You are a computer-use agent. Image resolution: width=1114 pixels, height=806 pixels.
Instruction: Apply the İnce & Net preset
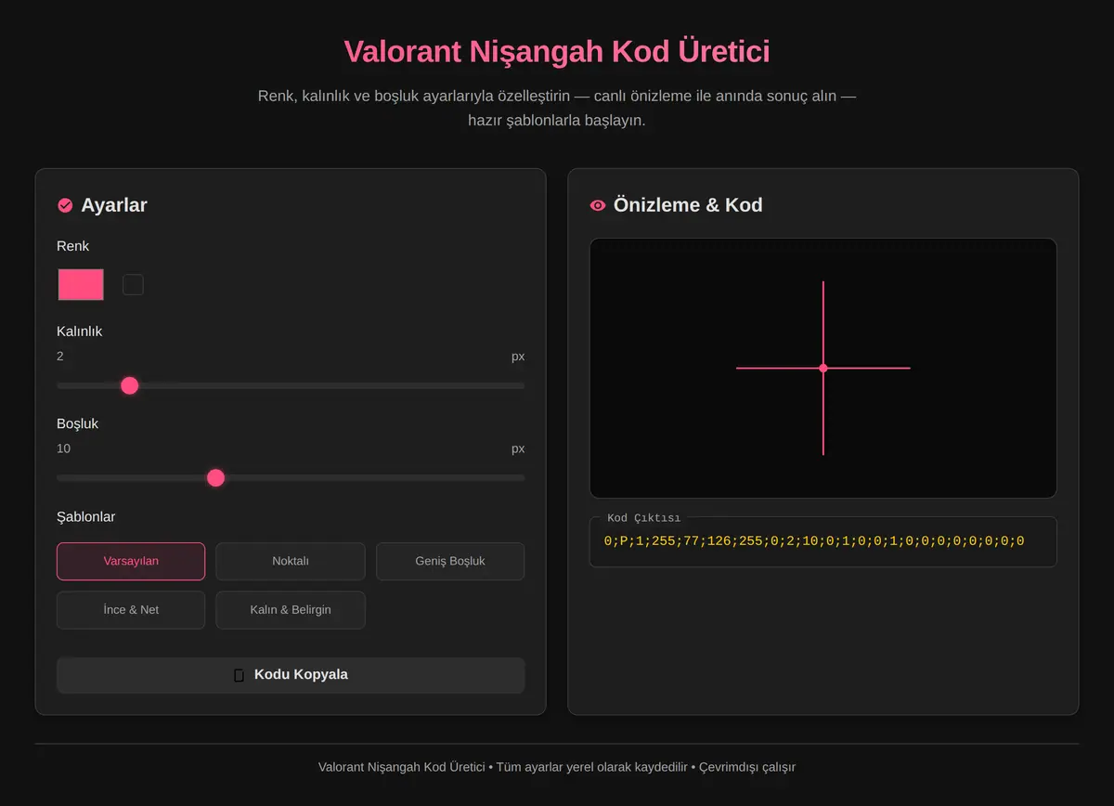(131, 610)
